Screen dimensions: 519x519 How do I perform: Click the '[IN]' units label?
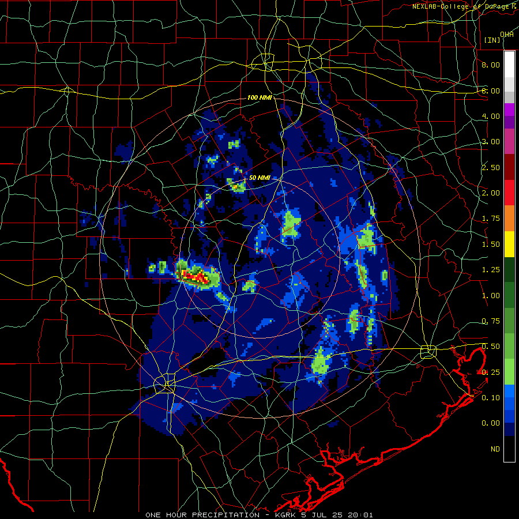[x=492, y=40]
